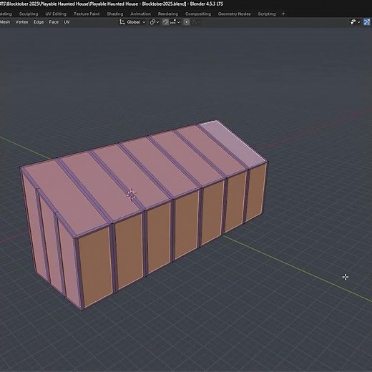This screenshot has height=372, width=372.
Task: Open the Animation workspace tab
Action: click(x=140, y=14)
